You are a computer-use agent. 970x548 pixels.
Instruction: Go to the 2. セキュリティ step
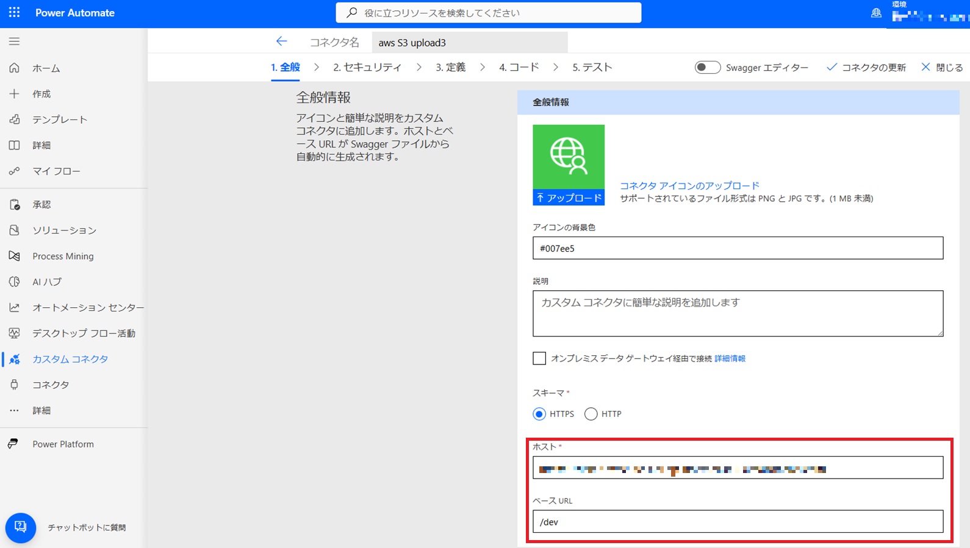(x=367, y=67)
